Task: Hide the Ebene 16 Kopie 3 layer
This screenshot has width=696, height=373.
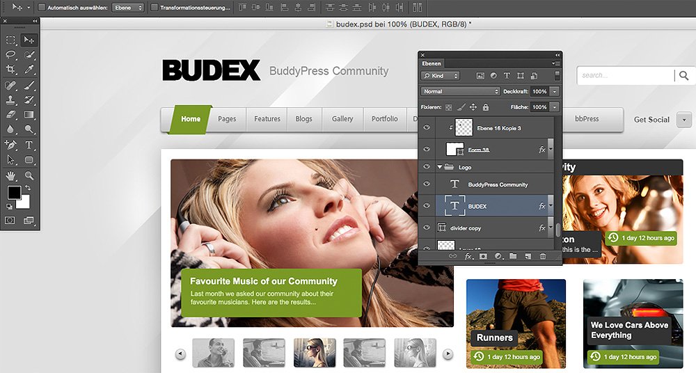Action: point(427,128)
